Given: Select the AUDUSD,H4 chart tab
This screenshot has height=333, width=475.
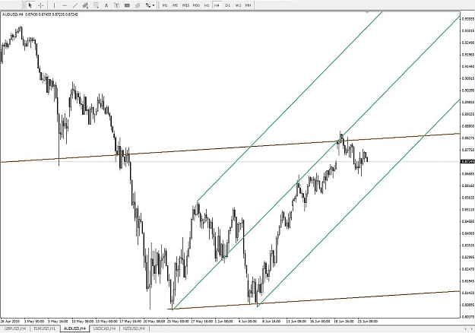Looking at the screenshot, I should pyautogui.click(x=74, y=328).
